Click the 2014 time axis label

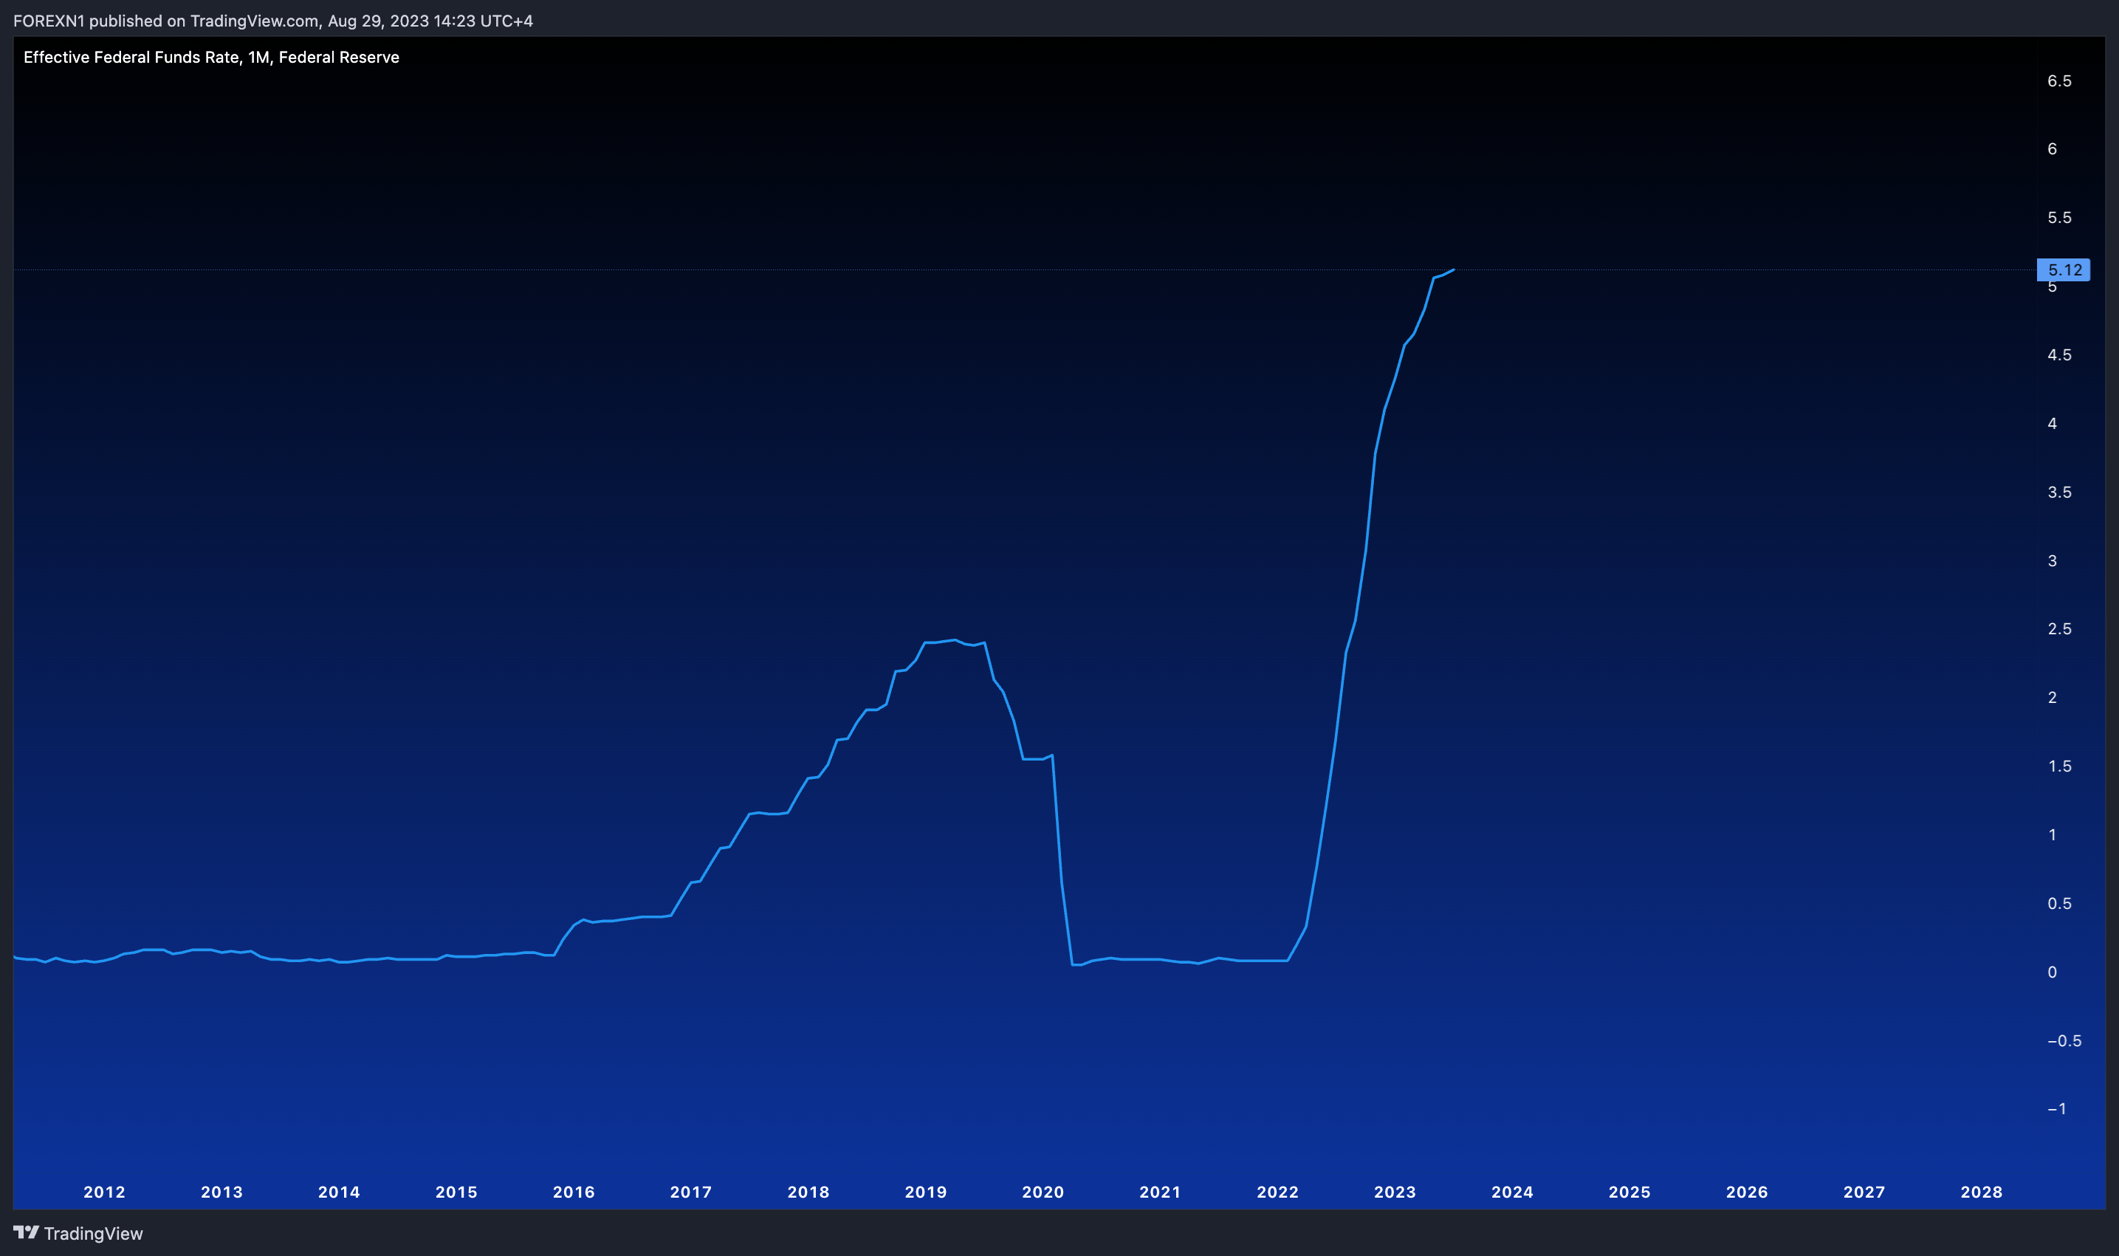click(x=340, y=1192)
